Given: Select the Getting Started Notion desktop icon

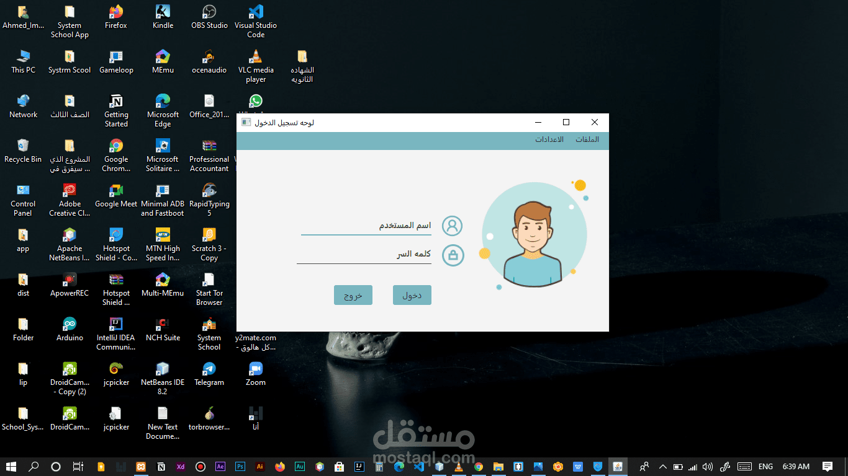Looking at the screenshot, I should (116, 110).
